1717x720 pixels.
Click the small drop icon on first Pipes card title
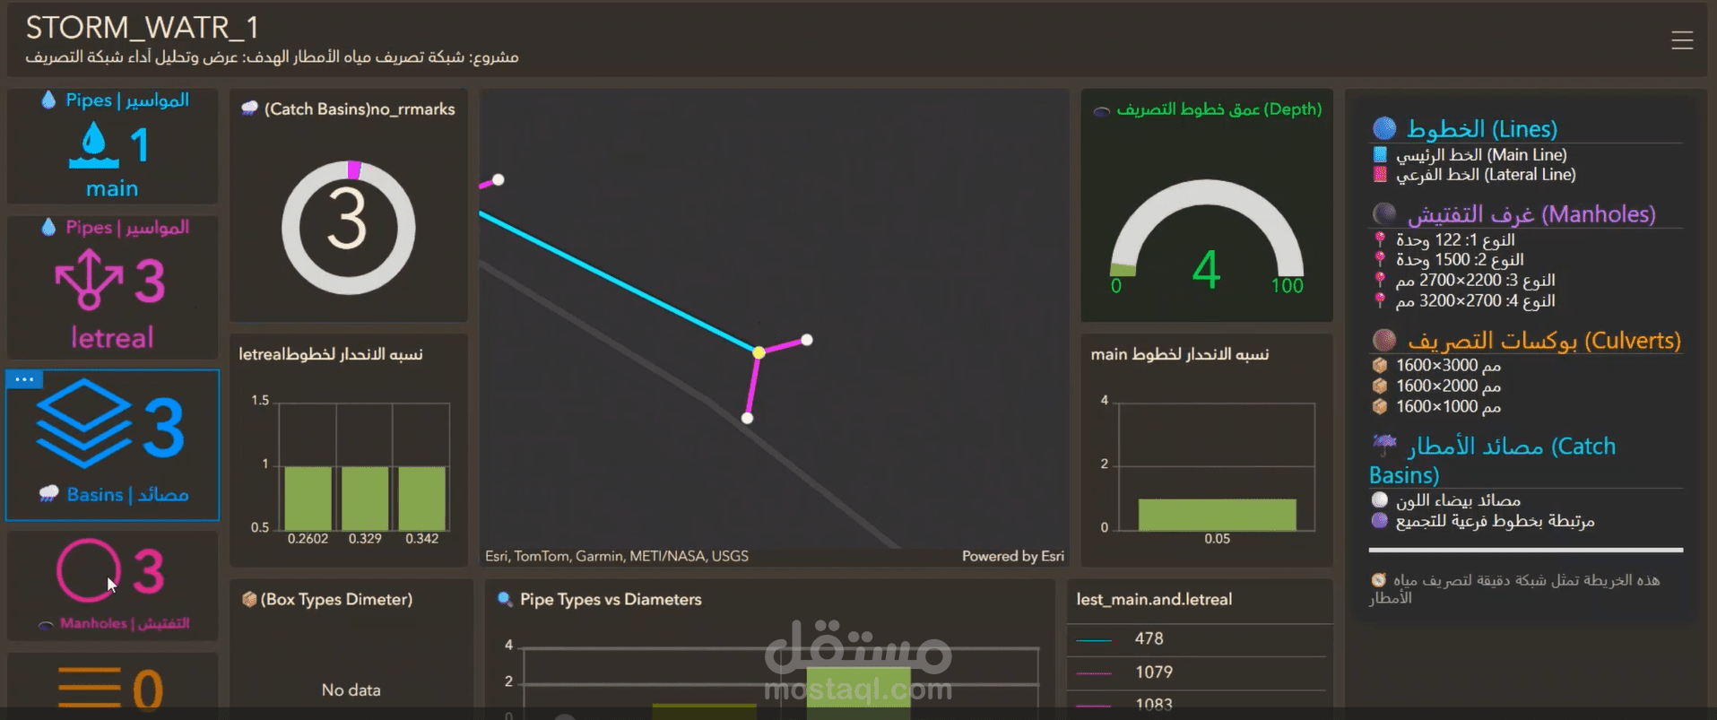point(48,100)
